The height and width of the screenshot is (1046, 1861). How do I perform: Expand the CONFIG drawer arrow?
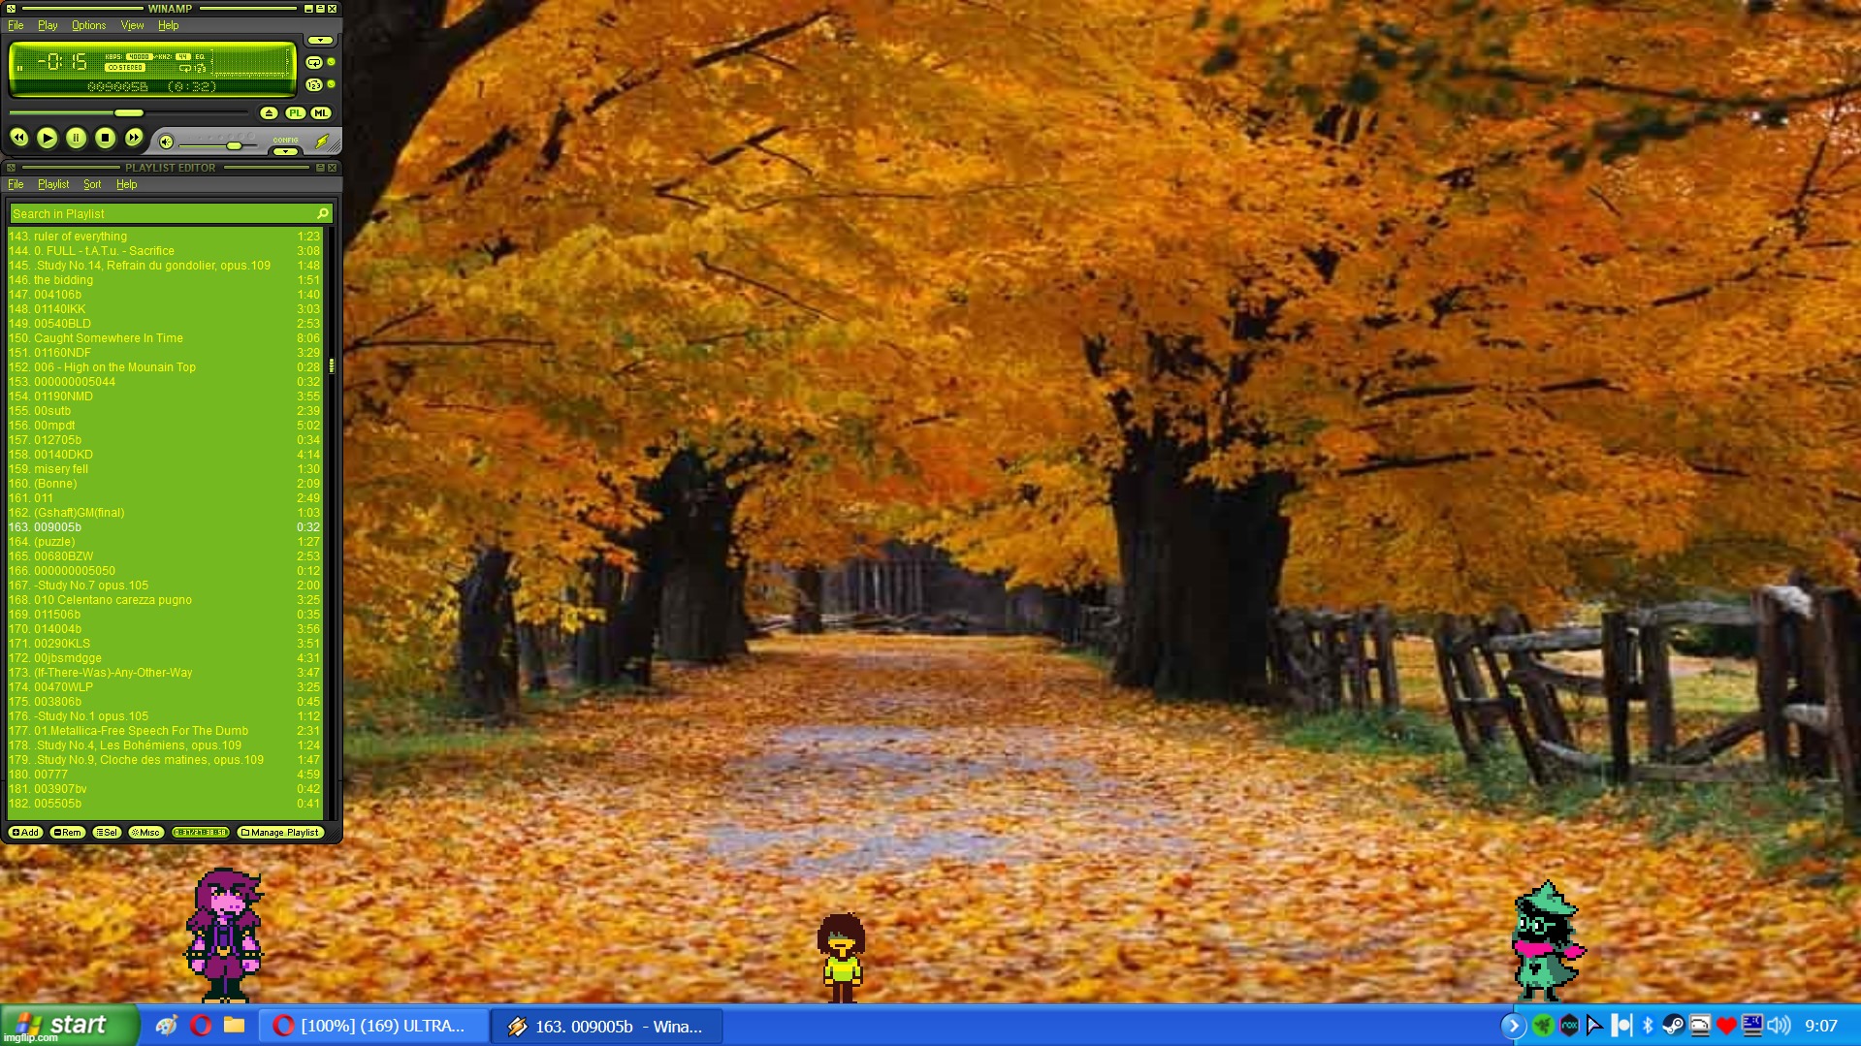pyautogui.click(x=285, y=151)
